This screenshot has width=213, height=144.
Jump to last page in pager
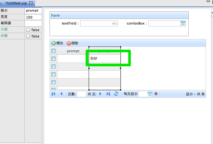(x=108, y=94)
